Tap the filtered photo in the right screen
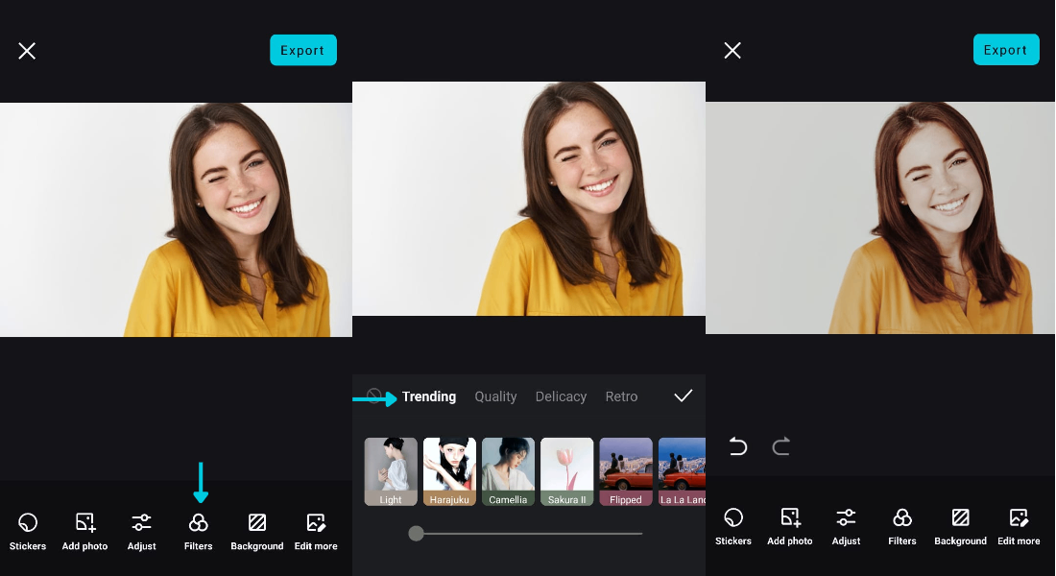This screenshot has height=576, width=1056. click(x=880, y=218)
